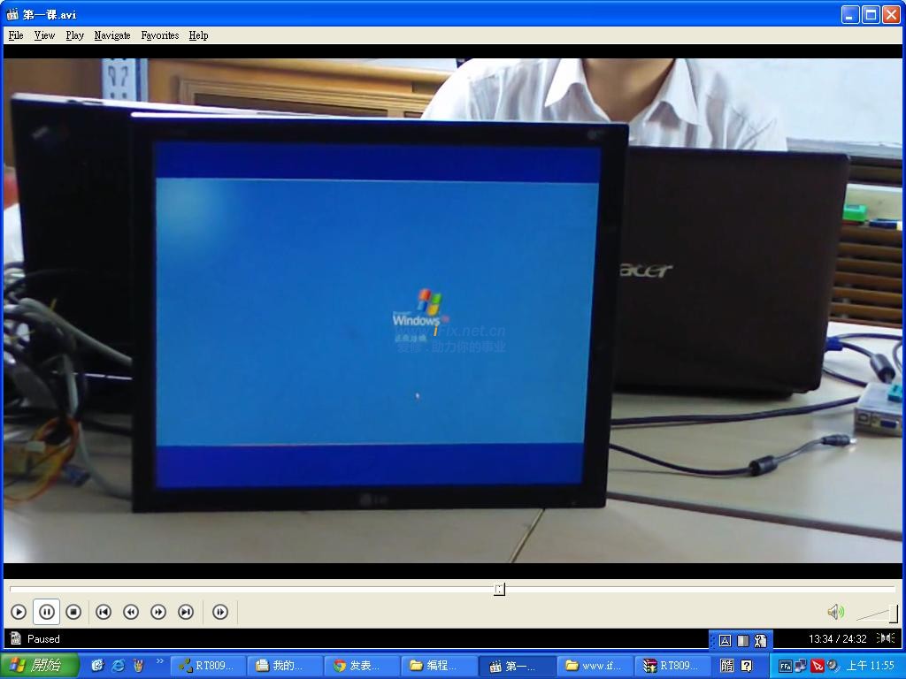906x679 pixels.
Task: Stop the video playback
Action: [x=73, y=612]
